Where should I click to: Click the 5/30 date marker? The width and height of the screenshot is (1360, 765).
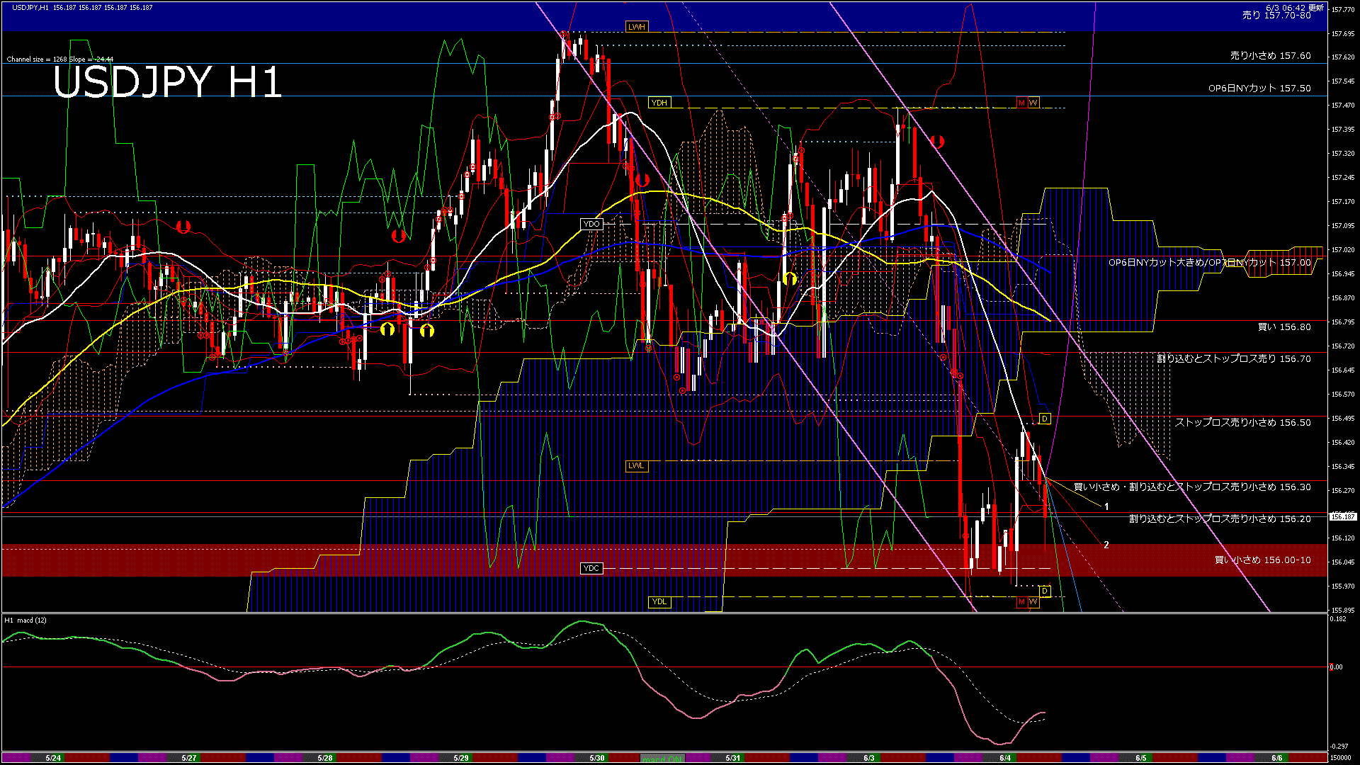(x=597, y=758)
